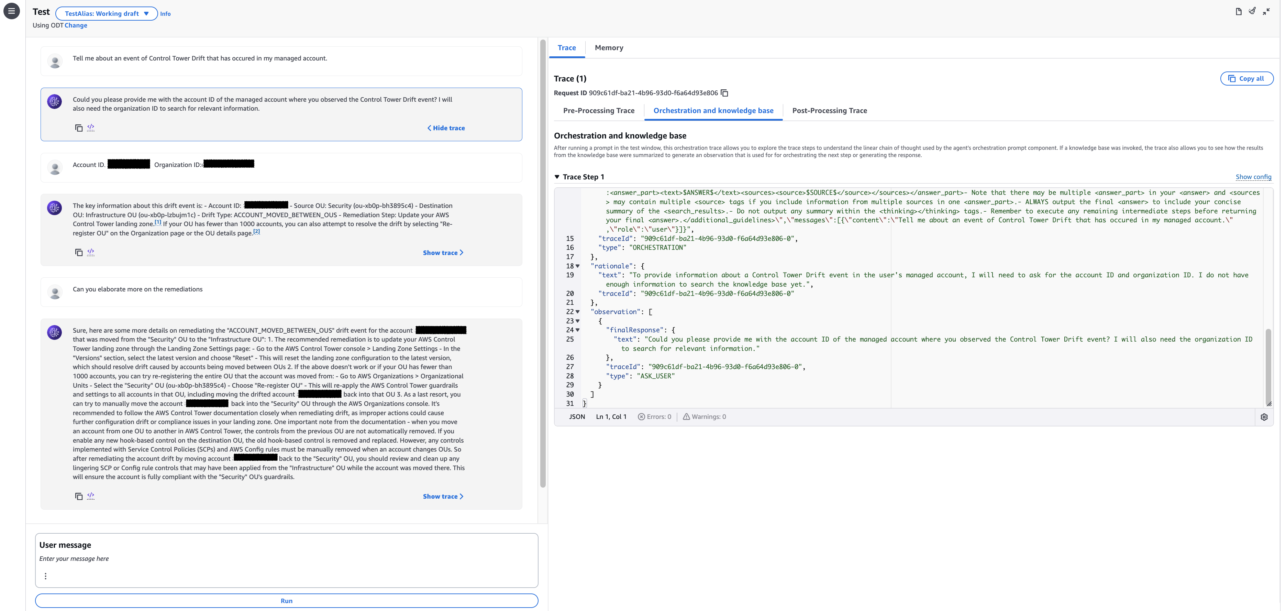Open the Post-Processing Trace tab

829,111
